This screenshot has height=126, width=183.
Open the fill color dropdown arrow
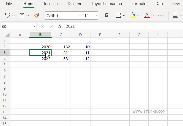[138, 15]
